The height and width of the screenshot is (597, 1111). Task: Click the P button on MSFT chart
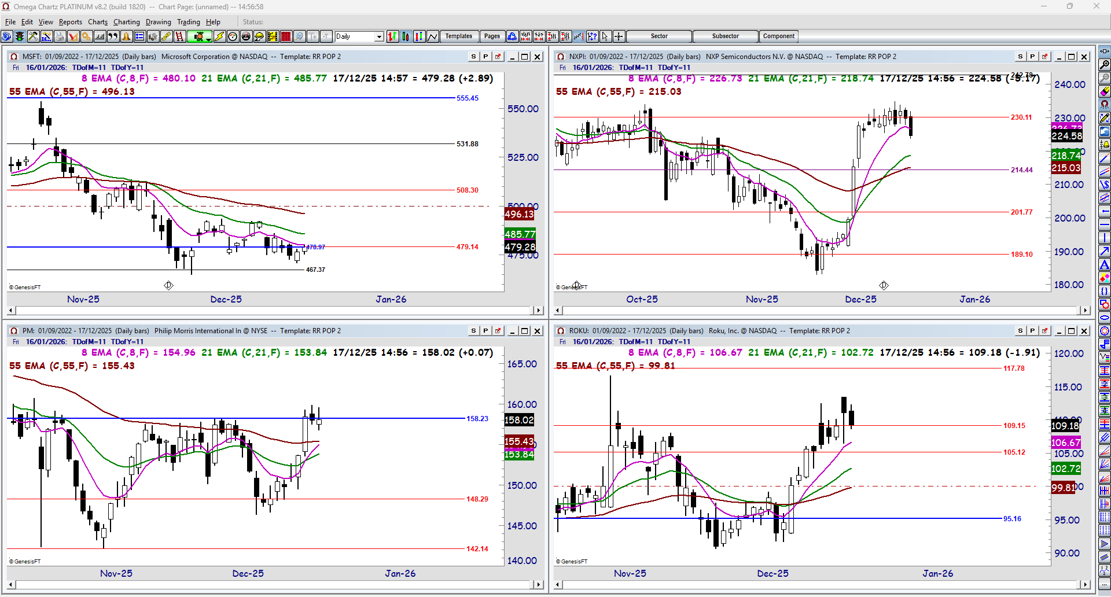click(485, 57)
